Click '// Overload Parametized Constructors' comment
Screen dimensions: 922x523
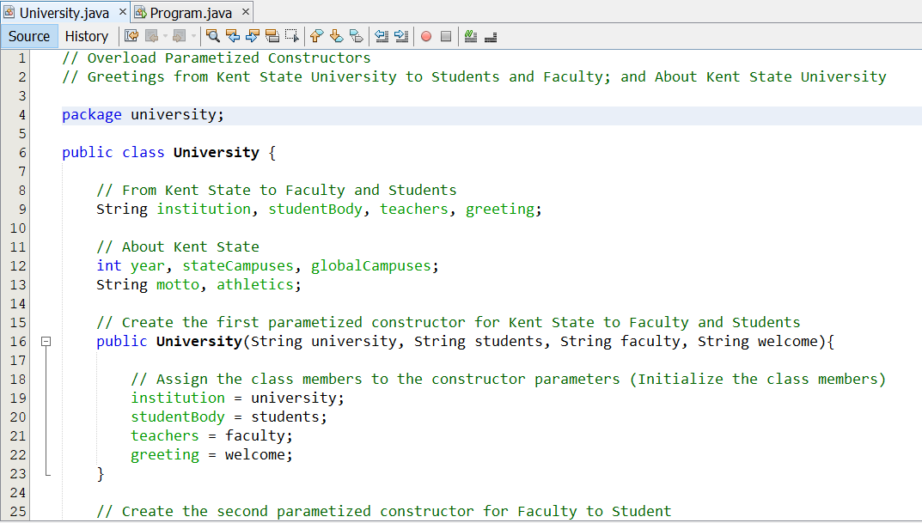pyautogui.click(x=217, y=58)
